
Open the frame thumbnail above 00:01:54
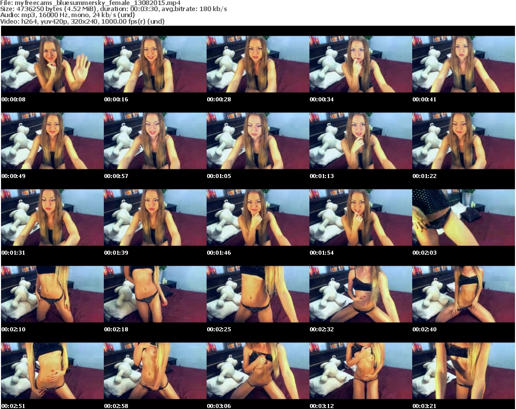pos(360,217)
